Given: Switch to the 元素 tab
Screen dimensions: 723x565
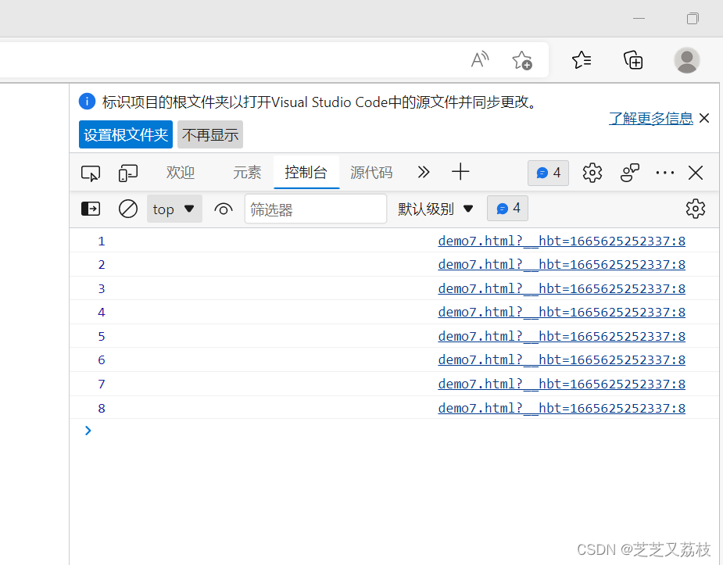Looking at the screenshot, I should point(247,173).
